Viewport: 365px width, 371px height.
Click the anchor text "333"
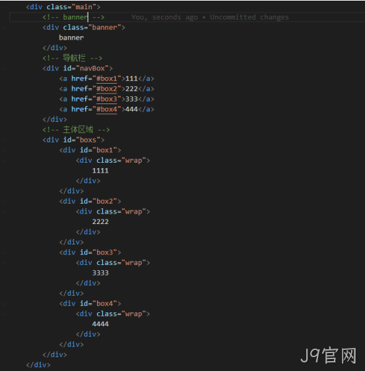coord(131,99)
